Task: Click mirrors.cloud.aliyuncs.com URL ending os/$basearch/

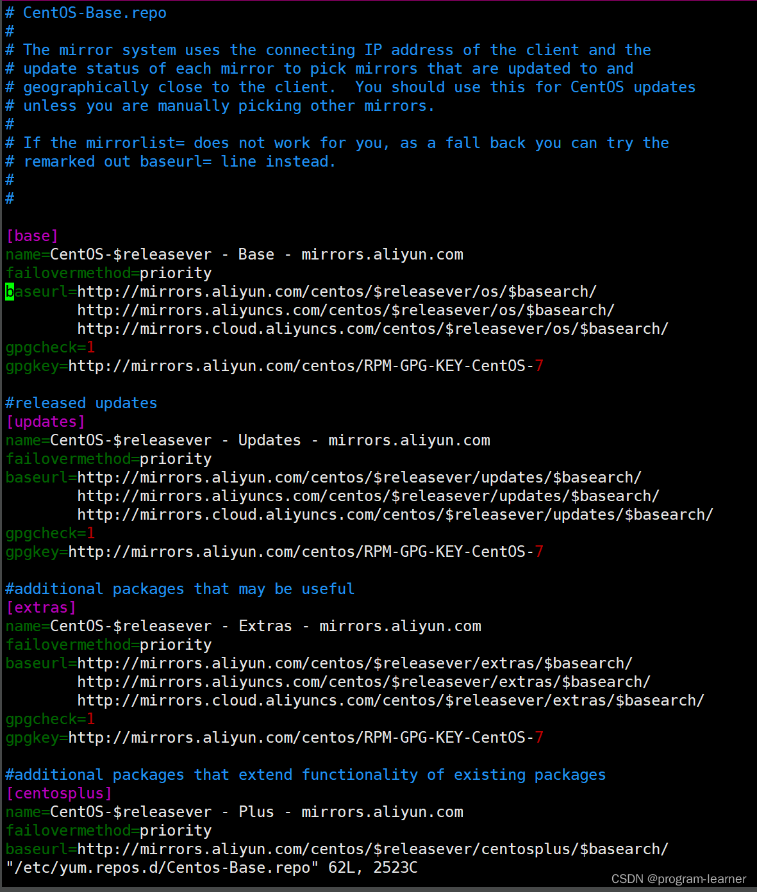Action: (x=373, y=329)
